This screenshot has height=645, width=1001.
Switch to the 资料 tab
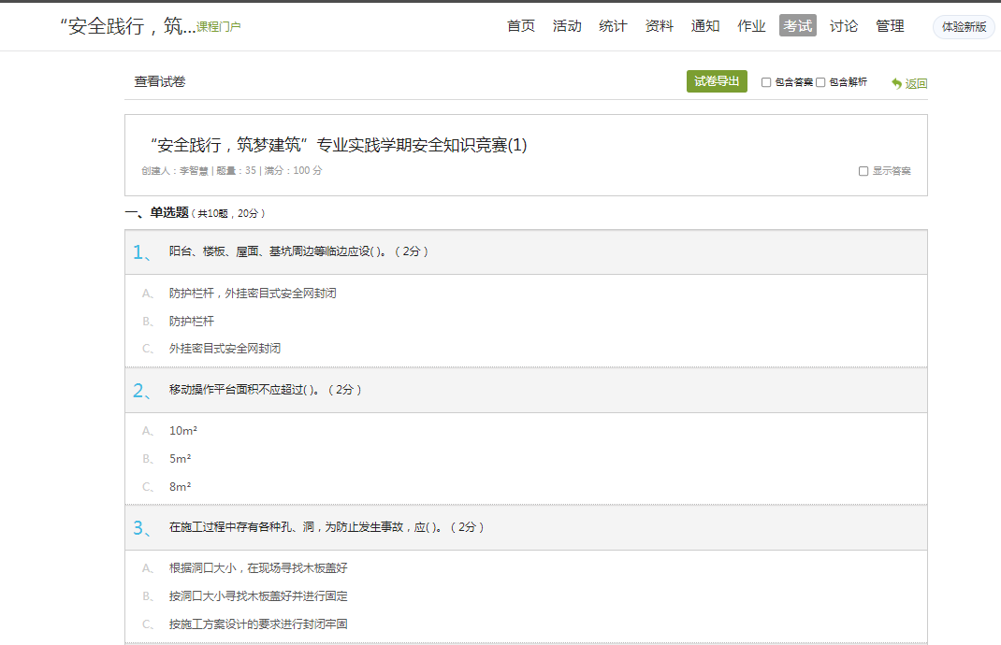660,26
